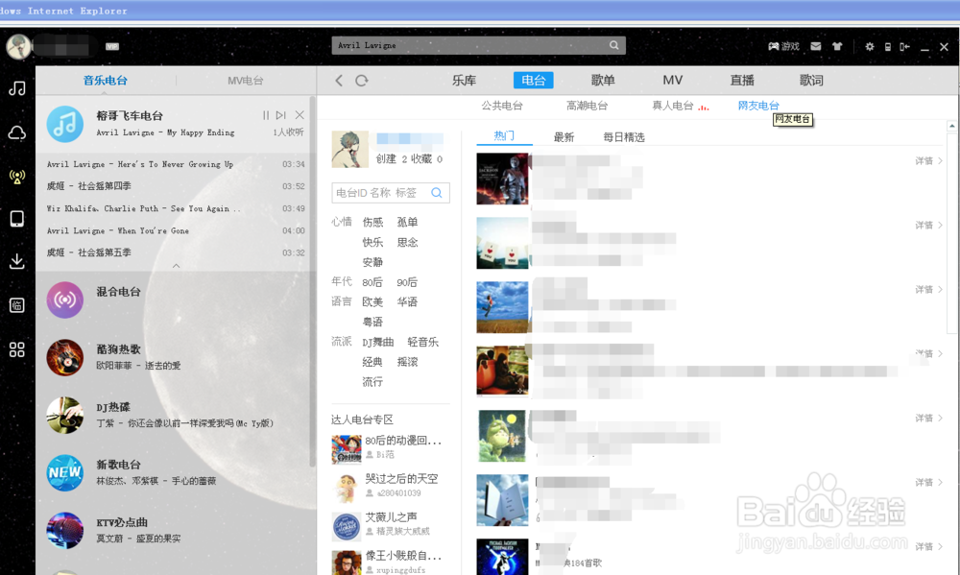Select 真人电台 sub-tab
Image resolution: width=960 pixels, height=575 pixels.
pyautogui.click(x=673, y=106)
